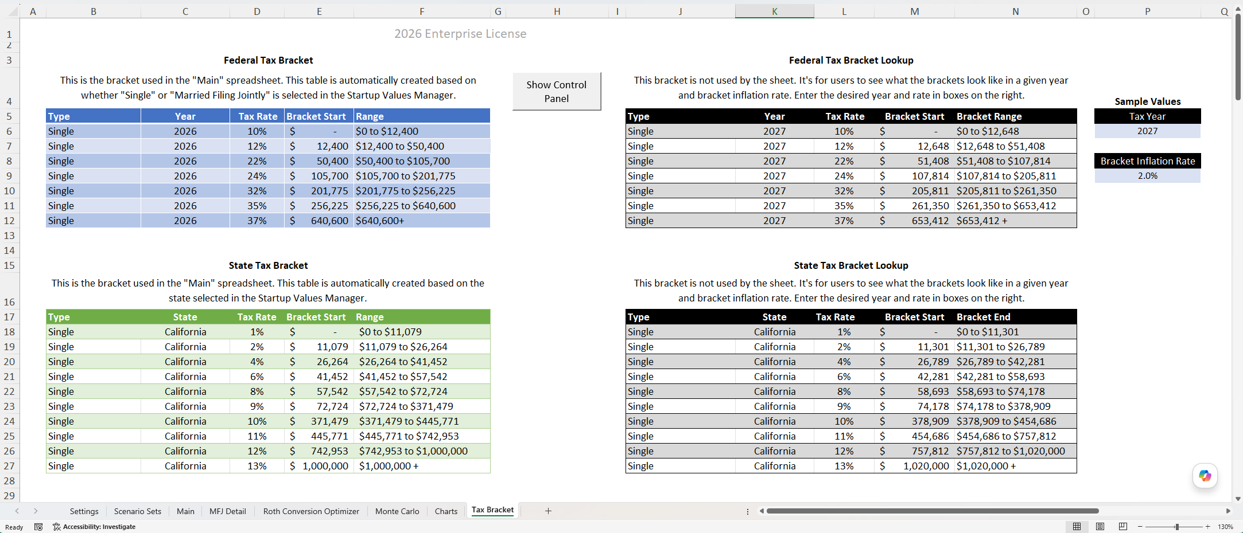The width and height of the screenshot is (1243, 533).
Task: Click cell '$653,412 +'
Action: (1015, 221)
